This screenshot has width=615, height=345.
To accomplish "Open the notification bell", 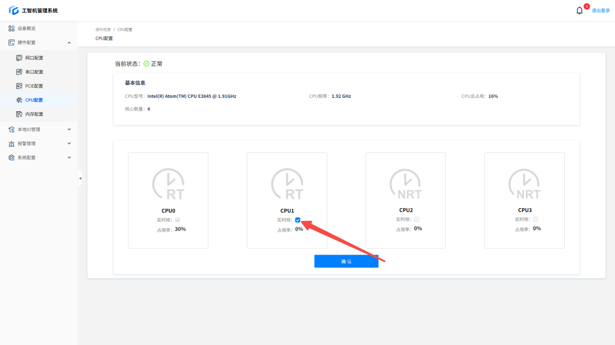I will (x=579, y=11).
